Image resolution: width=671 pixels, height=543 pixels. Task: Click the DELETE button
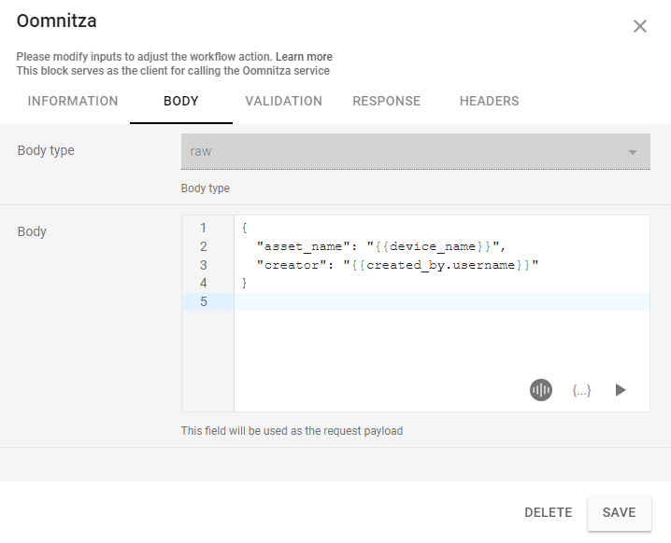pyautogui.click(x=548, y=512)
